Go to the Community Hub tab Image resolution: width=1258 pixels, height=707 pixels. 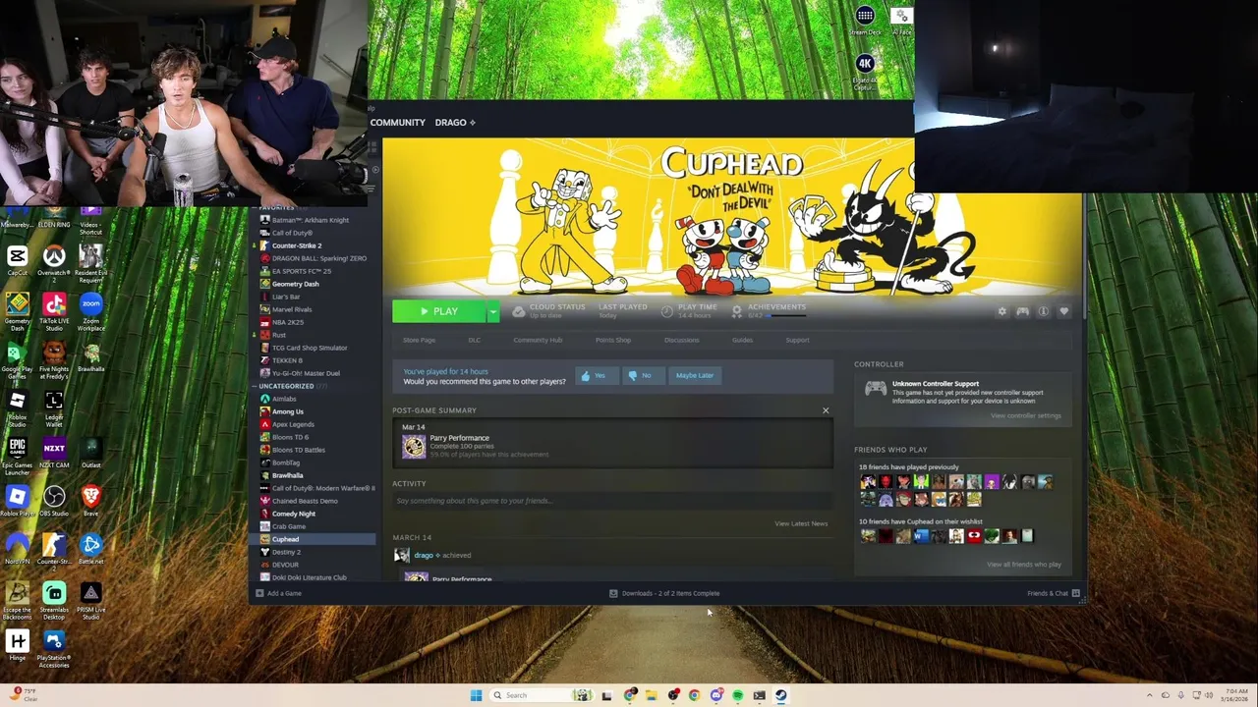coord(538,340)
